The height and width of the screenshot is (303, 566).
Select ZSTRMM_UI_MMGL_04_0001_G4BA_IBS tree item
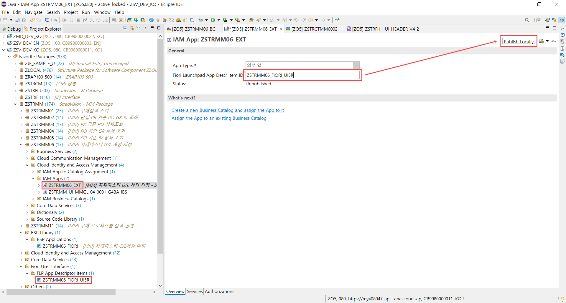click(x=88, y=192)
